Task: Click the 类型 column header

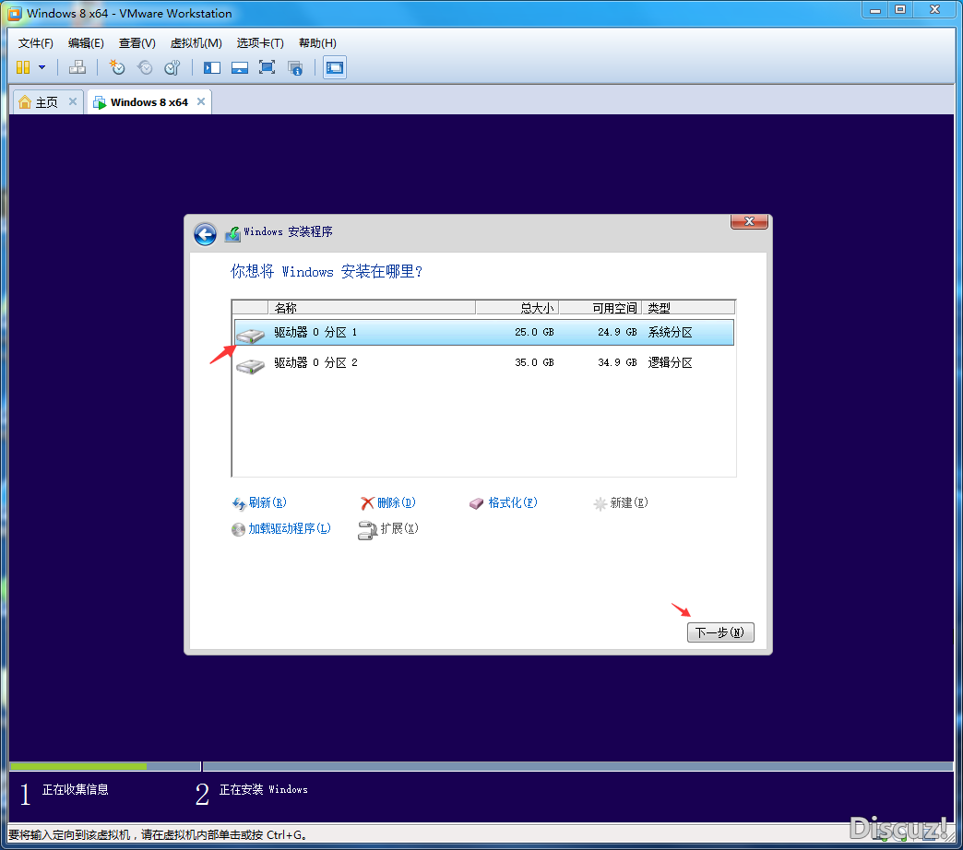Action: tap(688, 308)
